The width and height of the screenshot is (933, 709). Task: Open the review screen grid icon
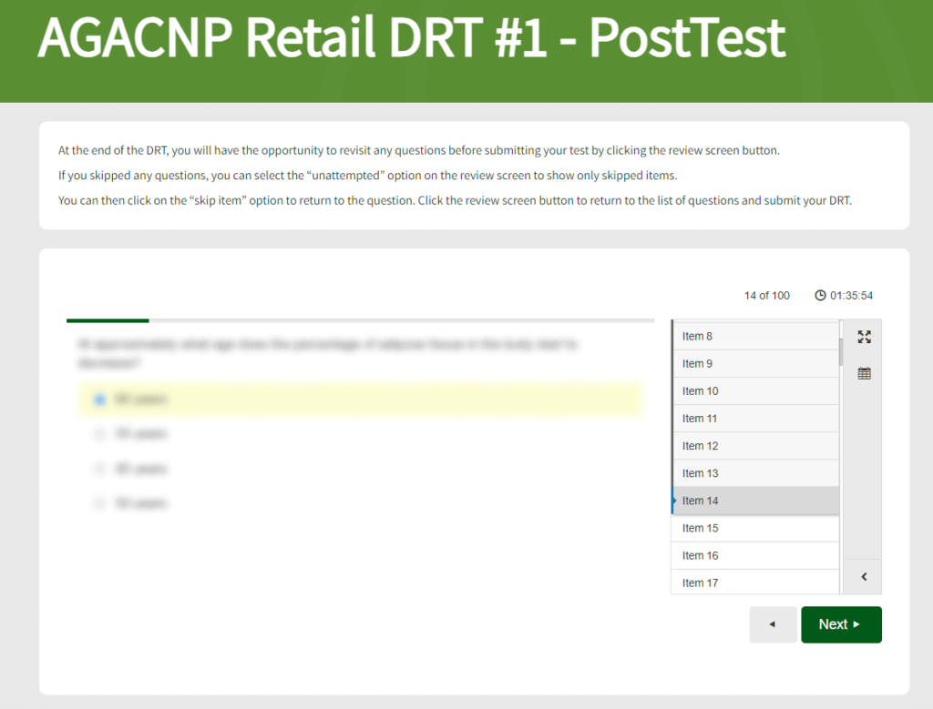864,373
